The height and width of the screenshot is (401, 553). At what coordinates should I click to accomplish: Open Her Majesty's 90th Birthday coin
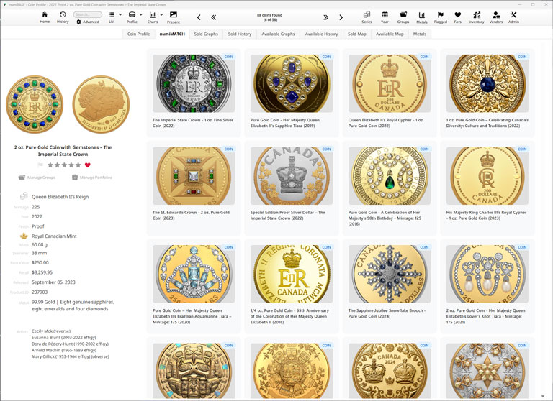point(390,188)
